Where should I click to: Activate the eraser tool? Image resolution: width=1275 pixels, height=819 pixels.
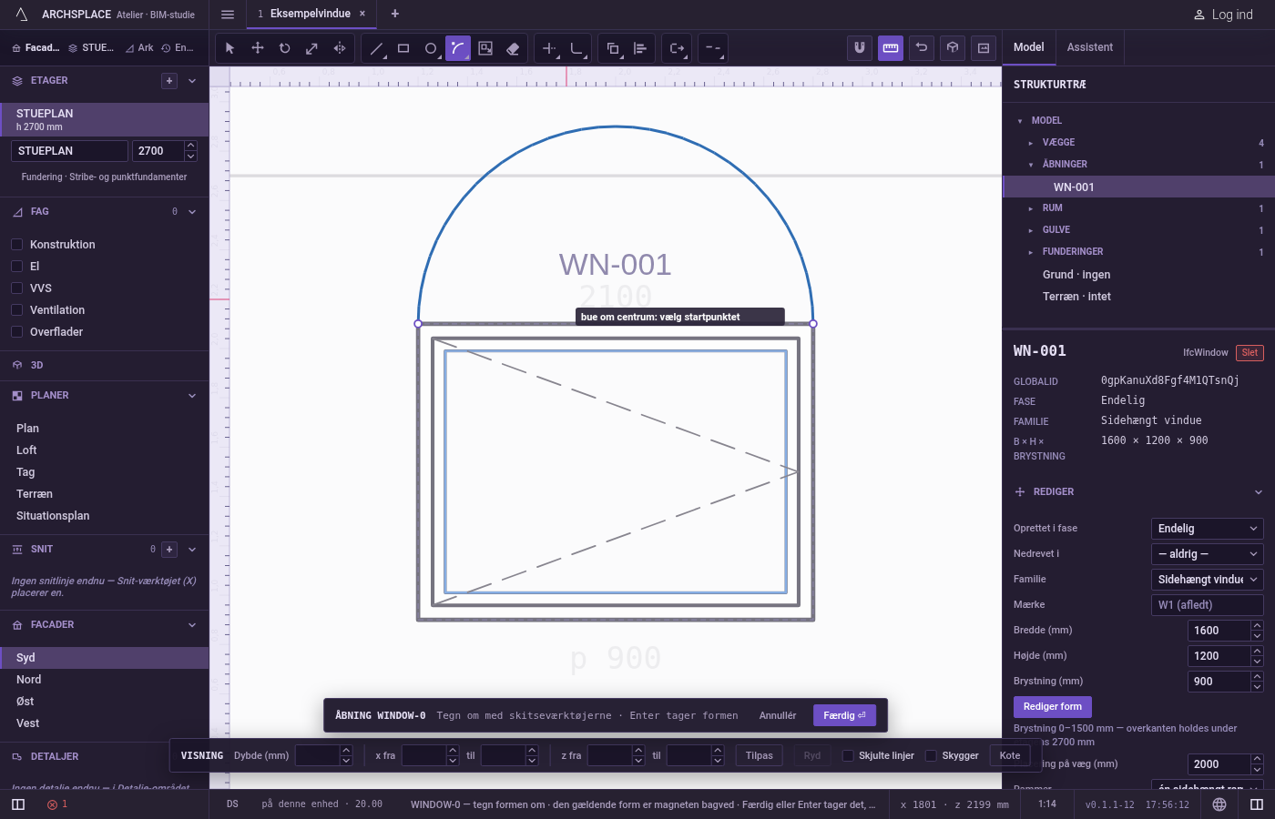(513, 48)
